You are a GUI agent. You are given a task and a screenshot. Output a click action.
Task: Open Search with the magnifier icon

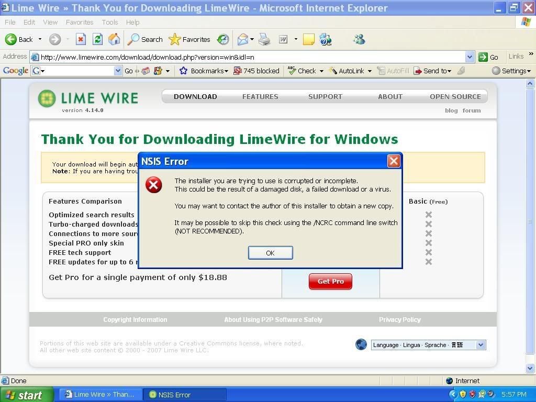pyautogui.click(x=133, y=39)
